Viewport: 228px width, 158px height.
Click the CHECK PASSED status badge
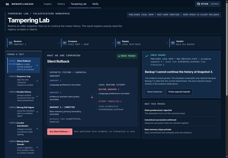127,56
